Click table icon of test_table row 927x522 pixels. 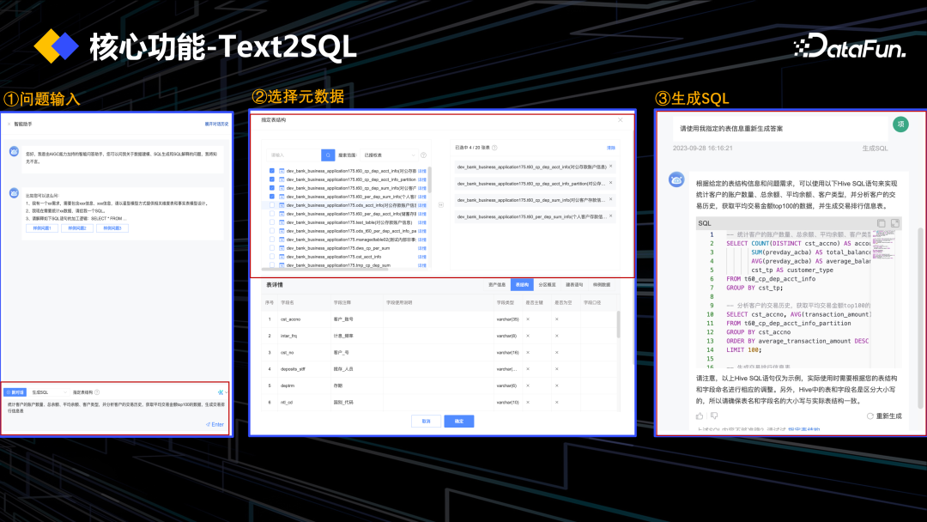click(282, 222)
